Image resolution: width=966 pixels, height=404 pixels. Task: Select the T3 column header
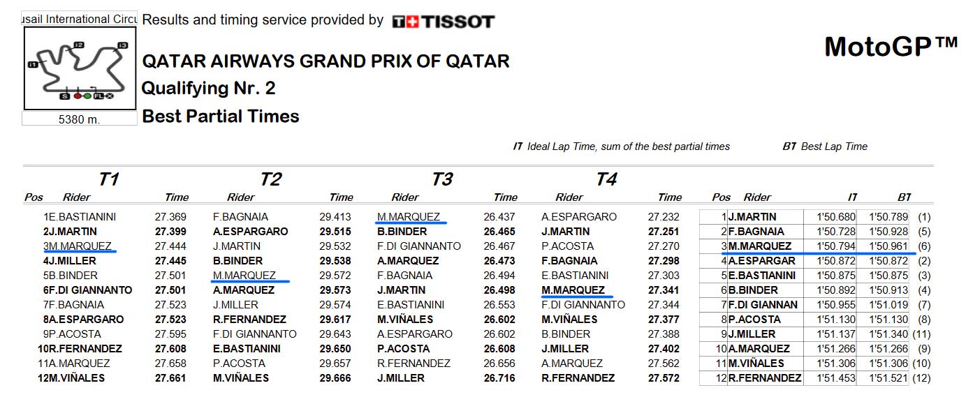(x=441, y=179)
